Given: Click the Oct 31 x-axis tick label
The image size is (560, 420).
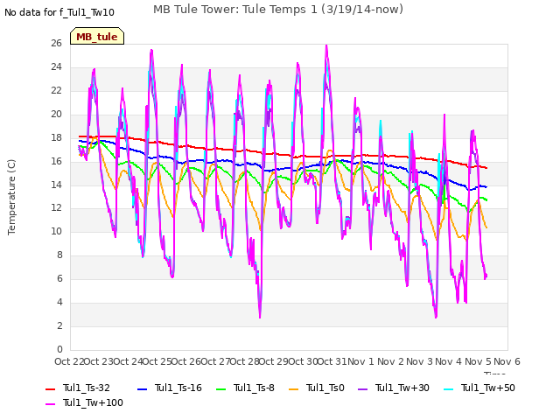Looking at the screenshot, I should click(332, 361).
